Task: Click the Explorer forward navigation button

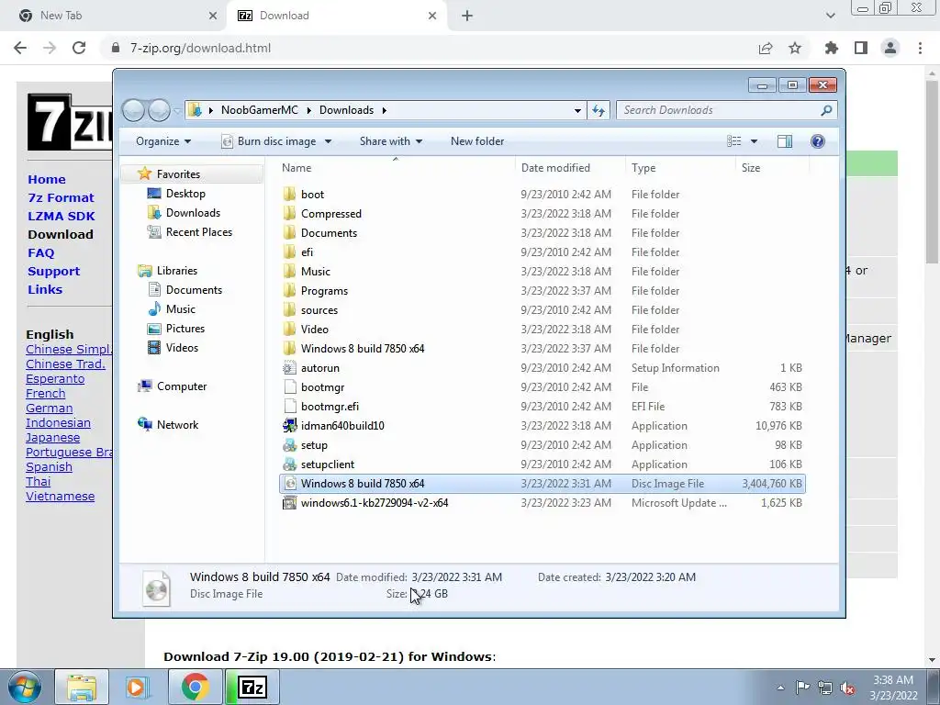Action: (159, 110)
